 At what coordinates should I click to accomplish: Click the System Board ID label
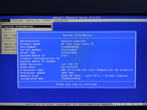click(x=32, y=56)
